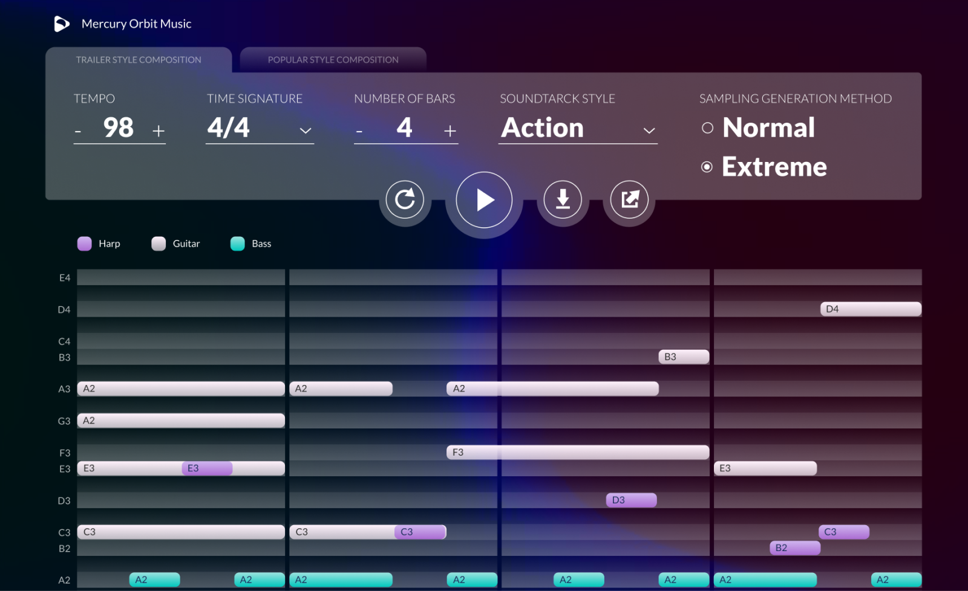
Task: Select the D4 guitar note block
Action: click(x=871, y=309)
